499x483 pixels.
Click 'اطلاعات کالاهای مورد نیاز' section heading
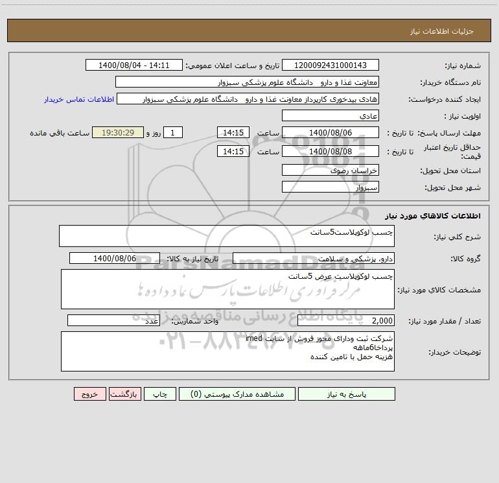(433, 216)
